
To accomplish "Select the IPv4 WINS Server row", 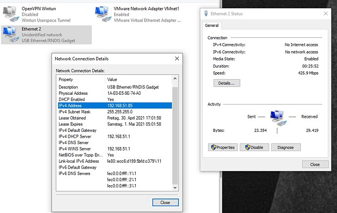I will click(x=115, y=149).
